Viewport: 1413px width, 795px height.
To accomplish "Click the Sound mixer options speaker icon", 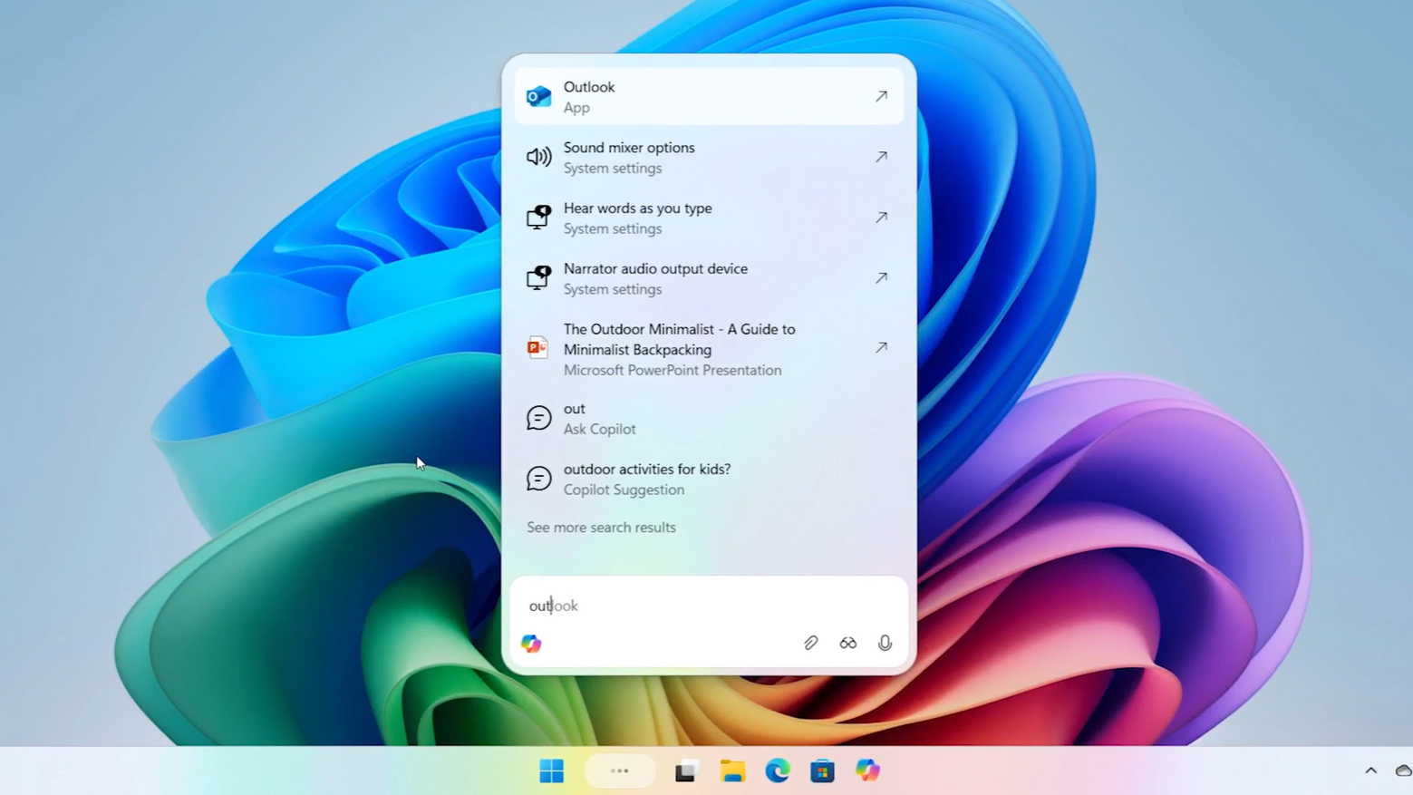I will [539, 157].
